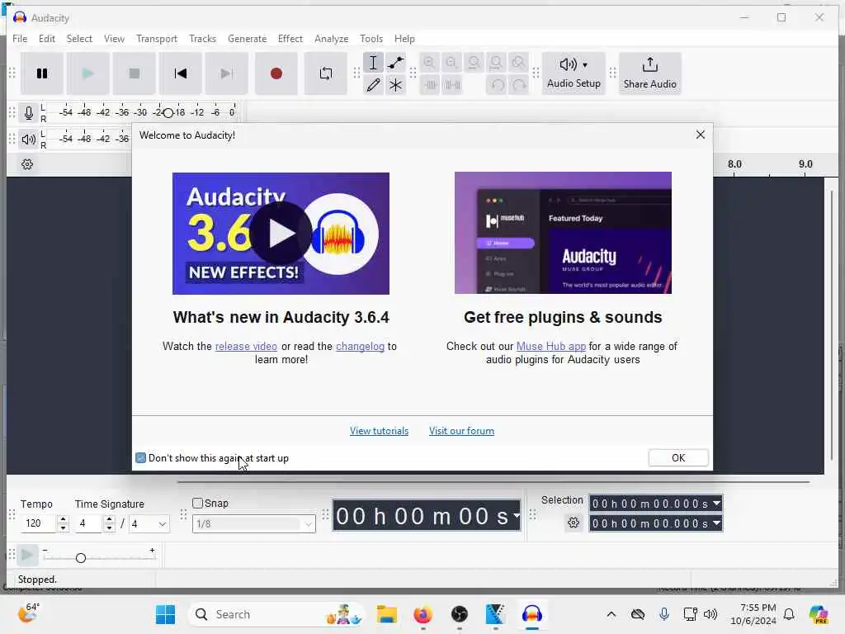The height and width of the screenshot is (634, 845).
Task: Open the View menu
Action: pyautogui.click(x=114, y=39)
